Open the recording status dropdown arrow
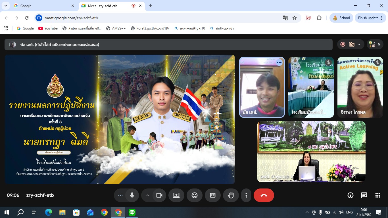 tap(359, 44)
